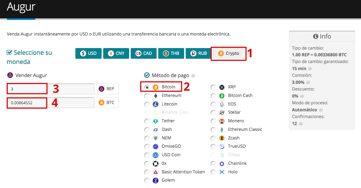The width and height of the screenshot is (361, 188).
Task: Click the USD Coin logo icon
Action: pos(156,155)
